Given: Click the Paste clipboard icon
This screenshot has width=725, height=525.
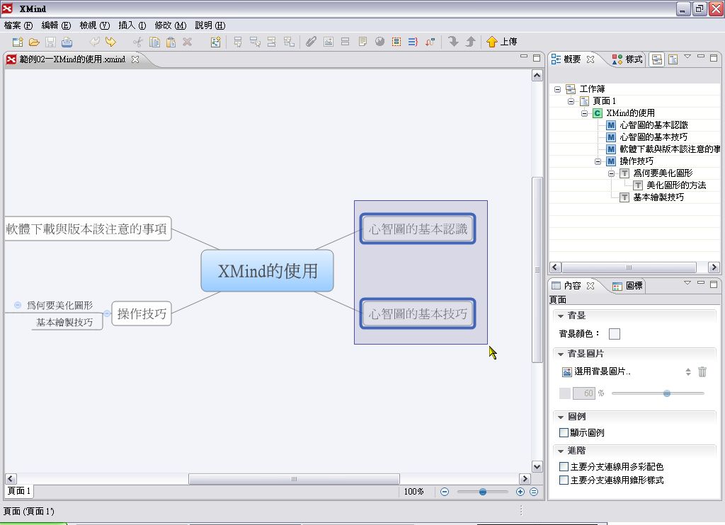Looking at the screenshot, I should click(171, 42).
